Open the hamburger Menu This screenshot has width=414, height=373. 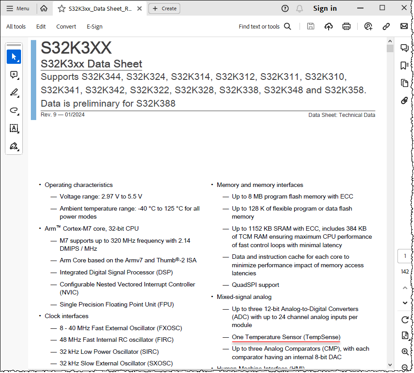18,8
